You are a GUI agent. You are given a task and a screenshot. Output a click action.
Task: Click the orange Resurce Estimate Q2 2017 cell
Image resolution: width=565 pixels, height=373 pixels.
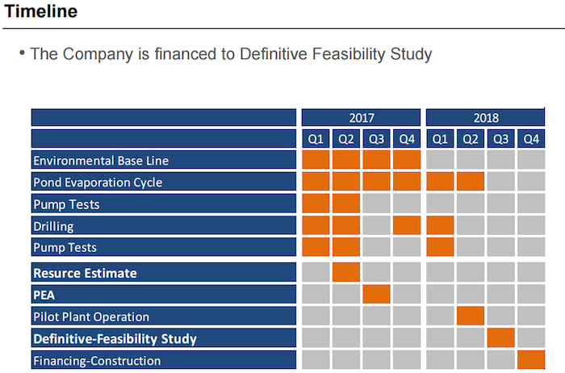(346, 273)
